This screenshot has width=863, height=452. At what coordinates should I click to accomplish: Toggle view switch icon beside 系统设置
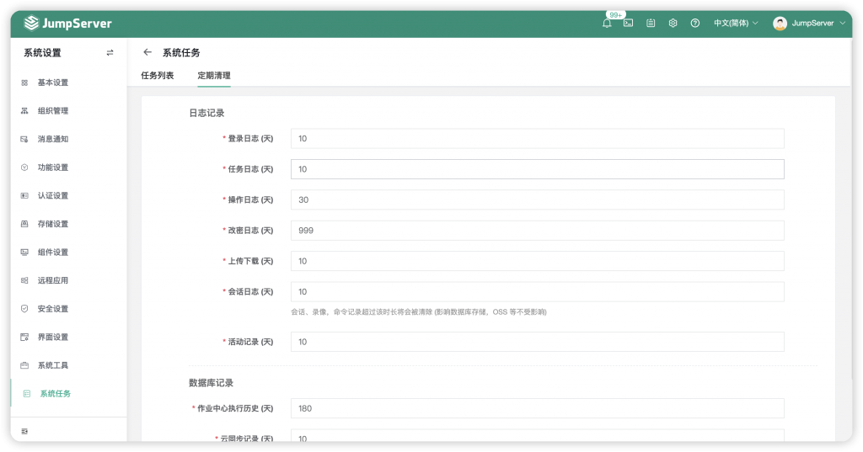[x=110, y=53]
